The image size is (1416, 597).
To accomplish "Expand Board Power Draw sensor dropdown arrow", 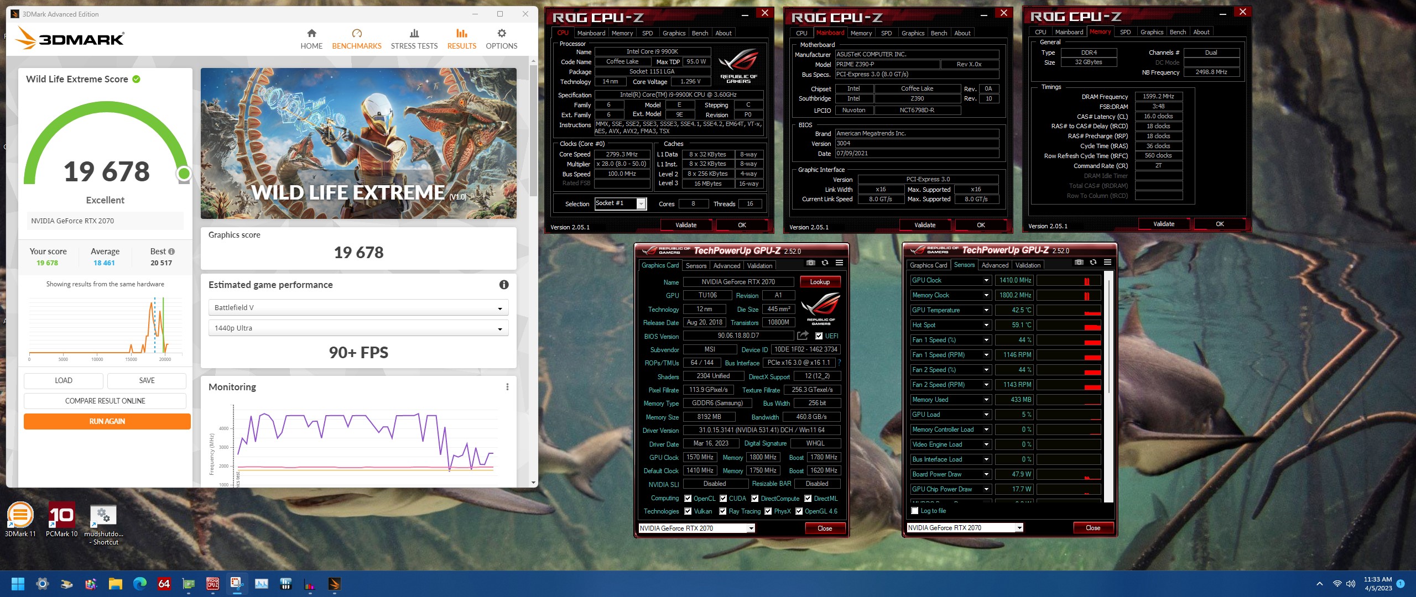I will click(x=986, y=474).
